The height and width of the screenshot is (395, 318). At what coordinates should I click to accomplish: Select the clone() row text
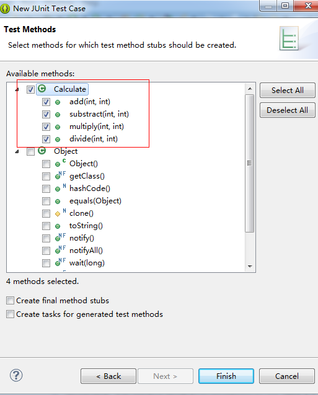click(82, 213)
